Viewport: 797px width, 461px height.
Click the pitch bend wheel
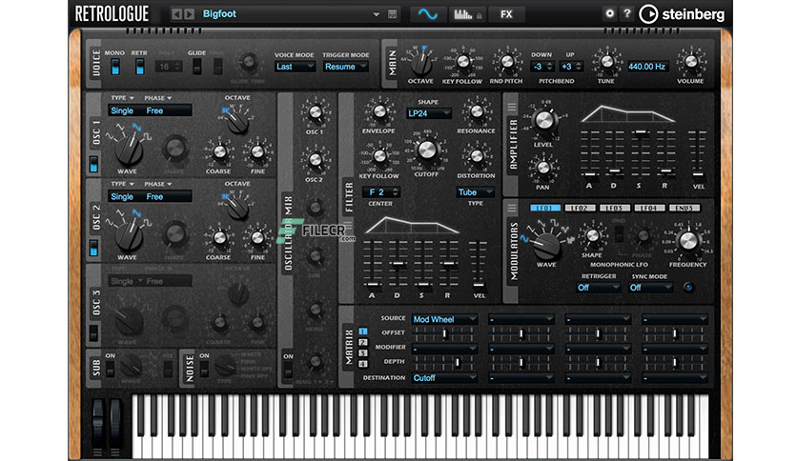pos(97,422)
